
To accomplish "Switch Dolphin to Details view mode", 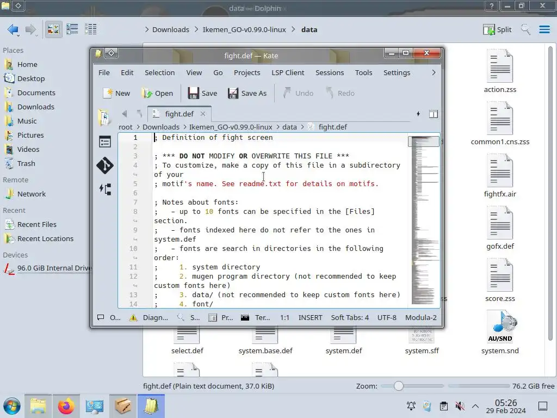I will [91, 29].
